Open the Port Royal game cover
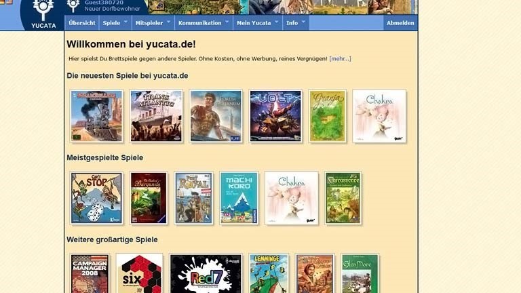521x293 pixels. 193,198
